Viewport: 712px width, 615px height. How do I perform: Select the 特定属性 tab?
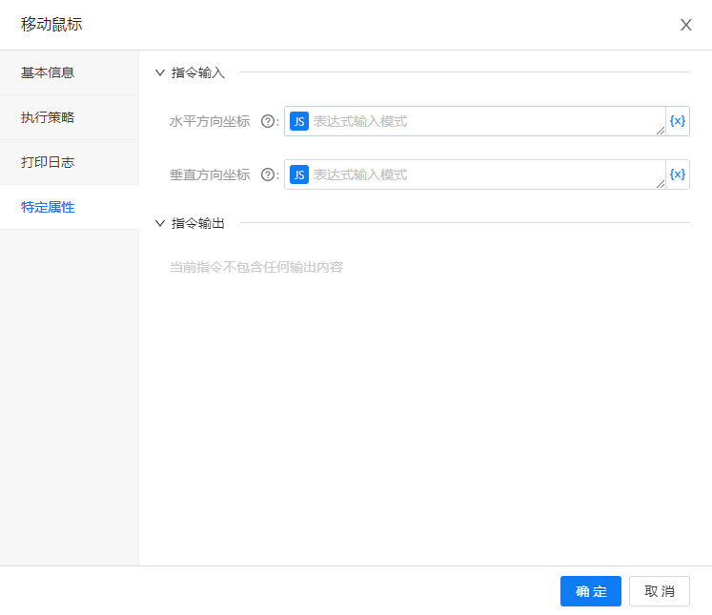[48, 207]
